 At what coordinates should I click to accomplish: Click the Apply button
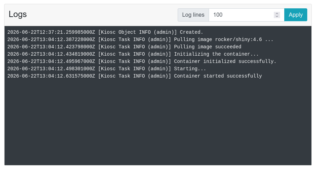(x=295, y=15)
